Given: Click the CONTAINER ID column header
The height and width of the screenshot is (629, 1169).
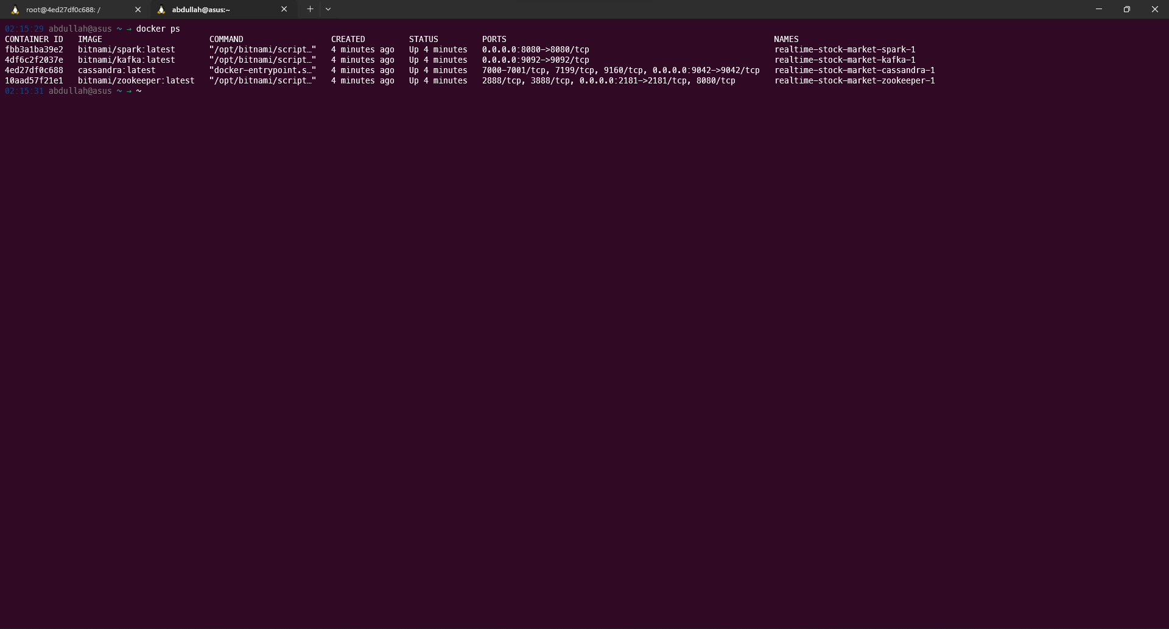Looking at the screenshot, I should (34, 39).
